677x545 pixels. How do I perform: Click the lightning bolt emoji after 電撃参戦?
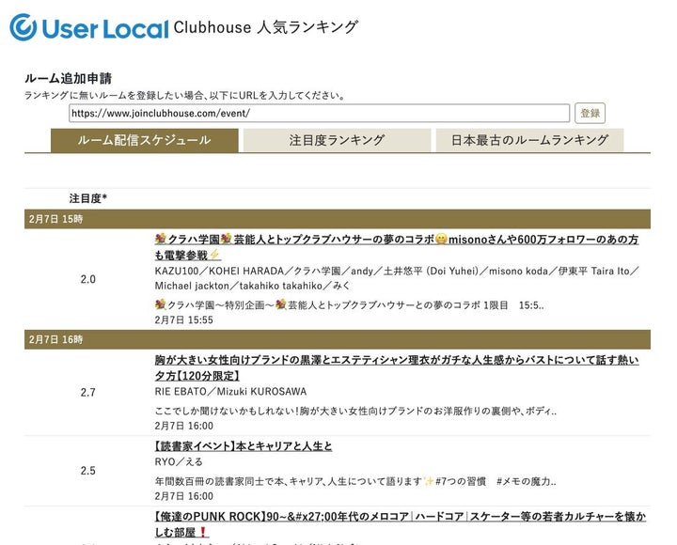coord(214,255)
